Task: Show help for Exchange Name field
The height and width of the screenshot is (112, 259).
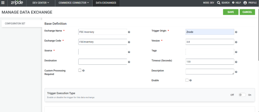Action: tap(129, 32)
